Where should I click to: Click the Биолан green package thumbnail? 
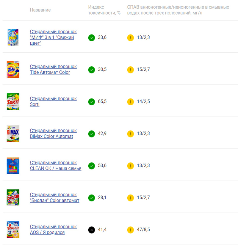(x=13, y=198)
